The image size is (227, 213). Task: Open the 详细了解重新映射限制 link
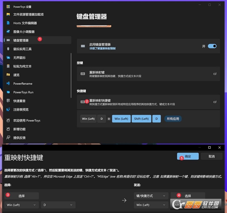coord(102,48)
